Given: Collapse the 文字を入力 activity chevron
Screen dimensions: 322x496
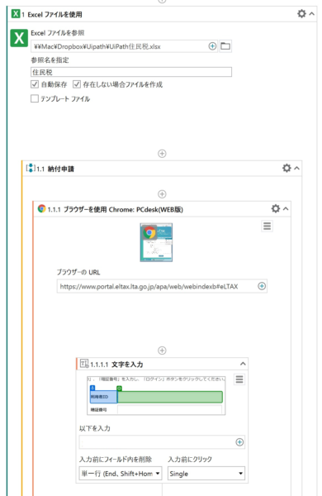Looking at the screenshot, I should click(x=243, y=364).
